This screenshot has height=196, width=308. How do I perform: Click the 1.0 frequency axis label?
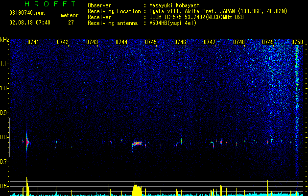point(4,88)
